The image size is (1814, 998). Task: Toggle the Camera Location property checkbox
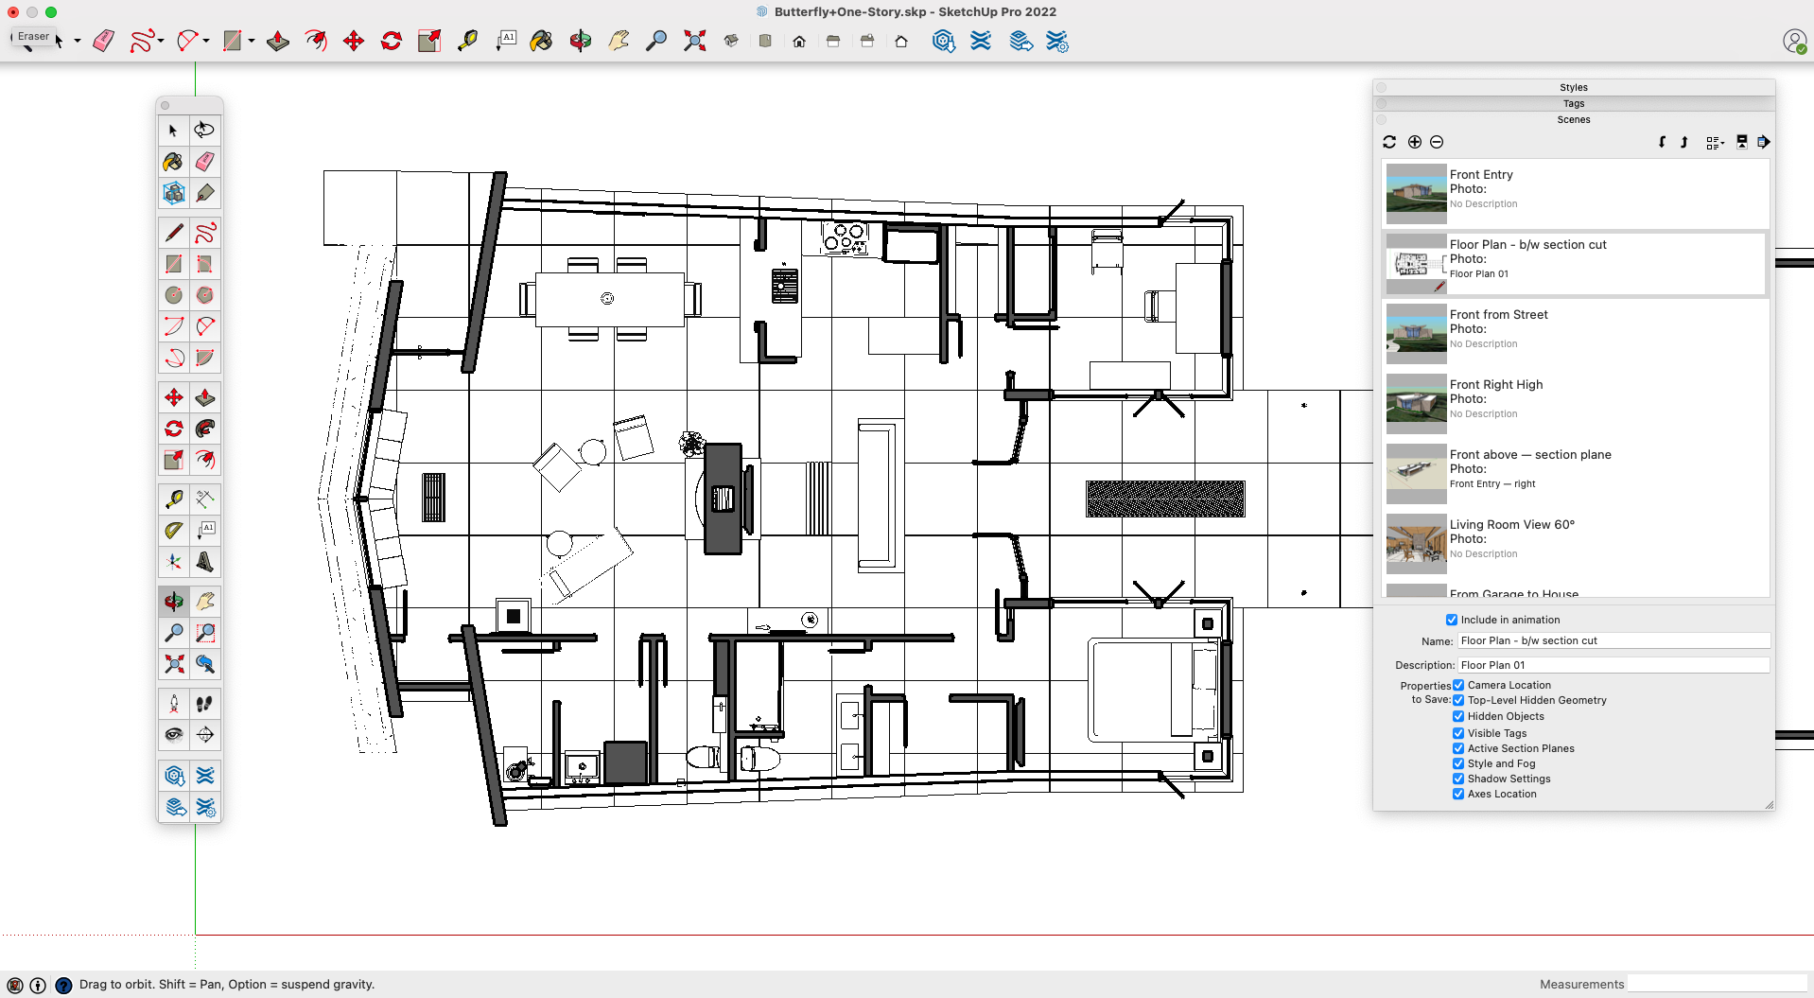click(1458, 685)
